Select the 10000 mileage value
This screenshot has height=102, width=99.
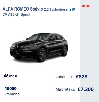pos(11,89)
